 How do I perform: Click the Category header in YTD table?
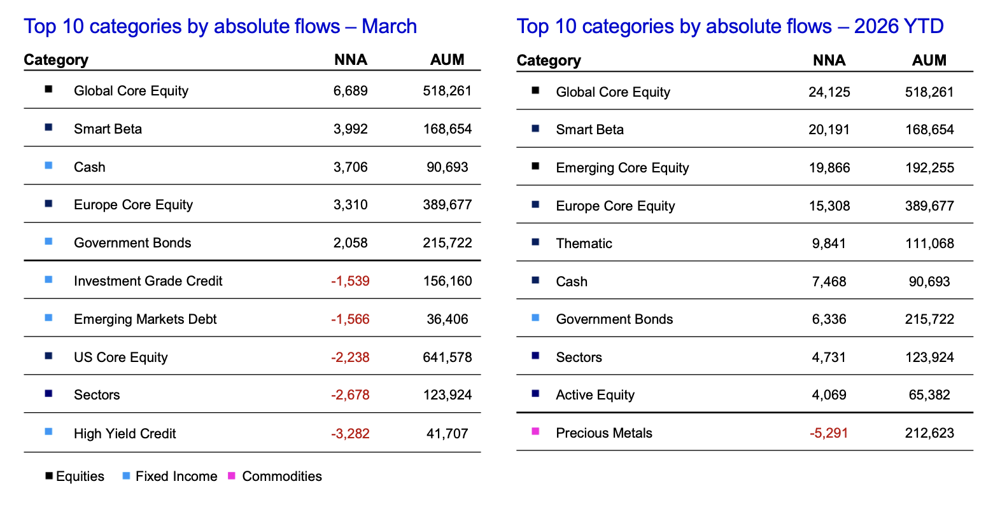pyautogui.click(x=549, y=60)
